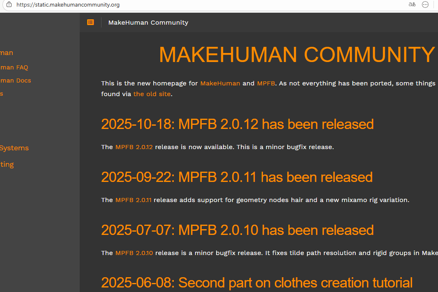
Task: Click the 2025-07-07 MPFB 2.0.10 heading
Action: tap(237, 230)
